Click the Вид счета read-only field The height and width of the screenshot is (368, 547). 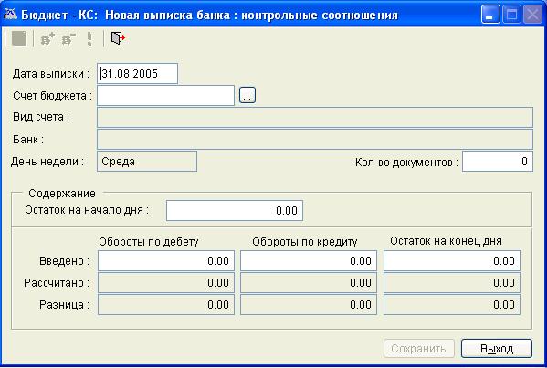point(315,117)
